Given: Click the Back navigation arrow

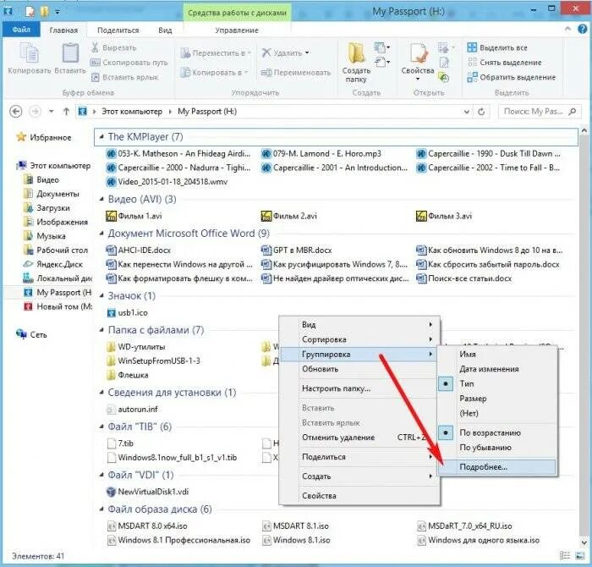Looking at the screenshot, I should pyautogui.click(x=15, y=112).
